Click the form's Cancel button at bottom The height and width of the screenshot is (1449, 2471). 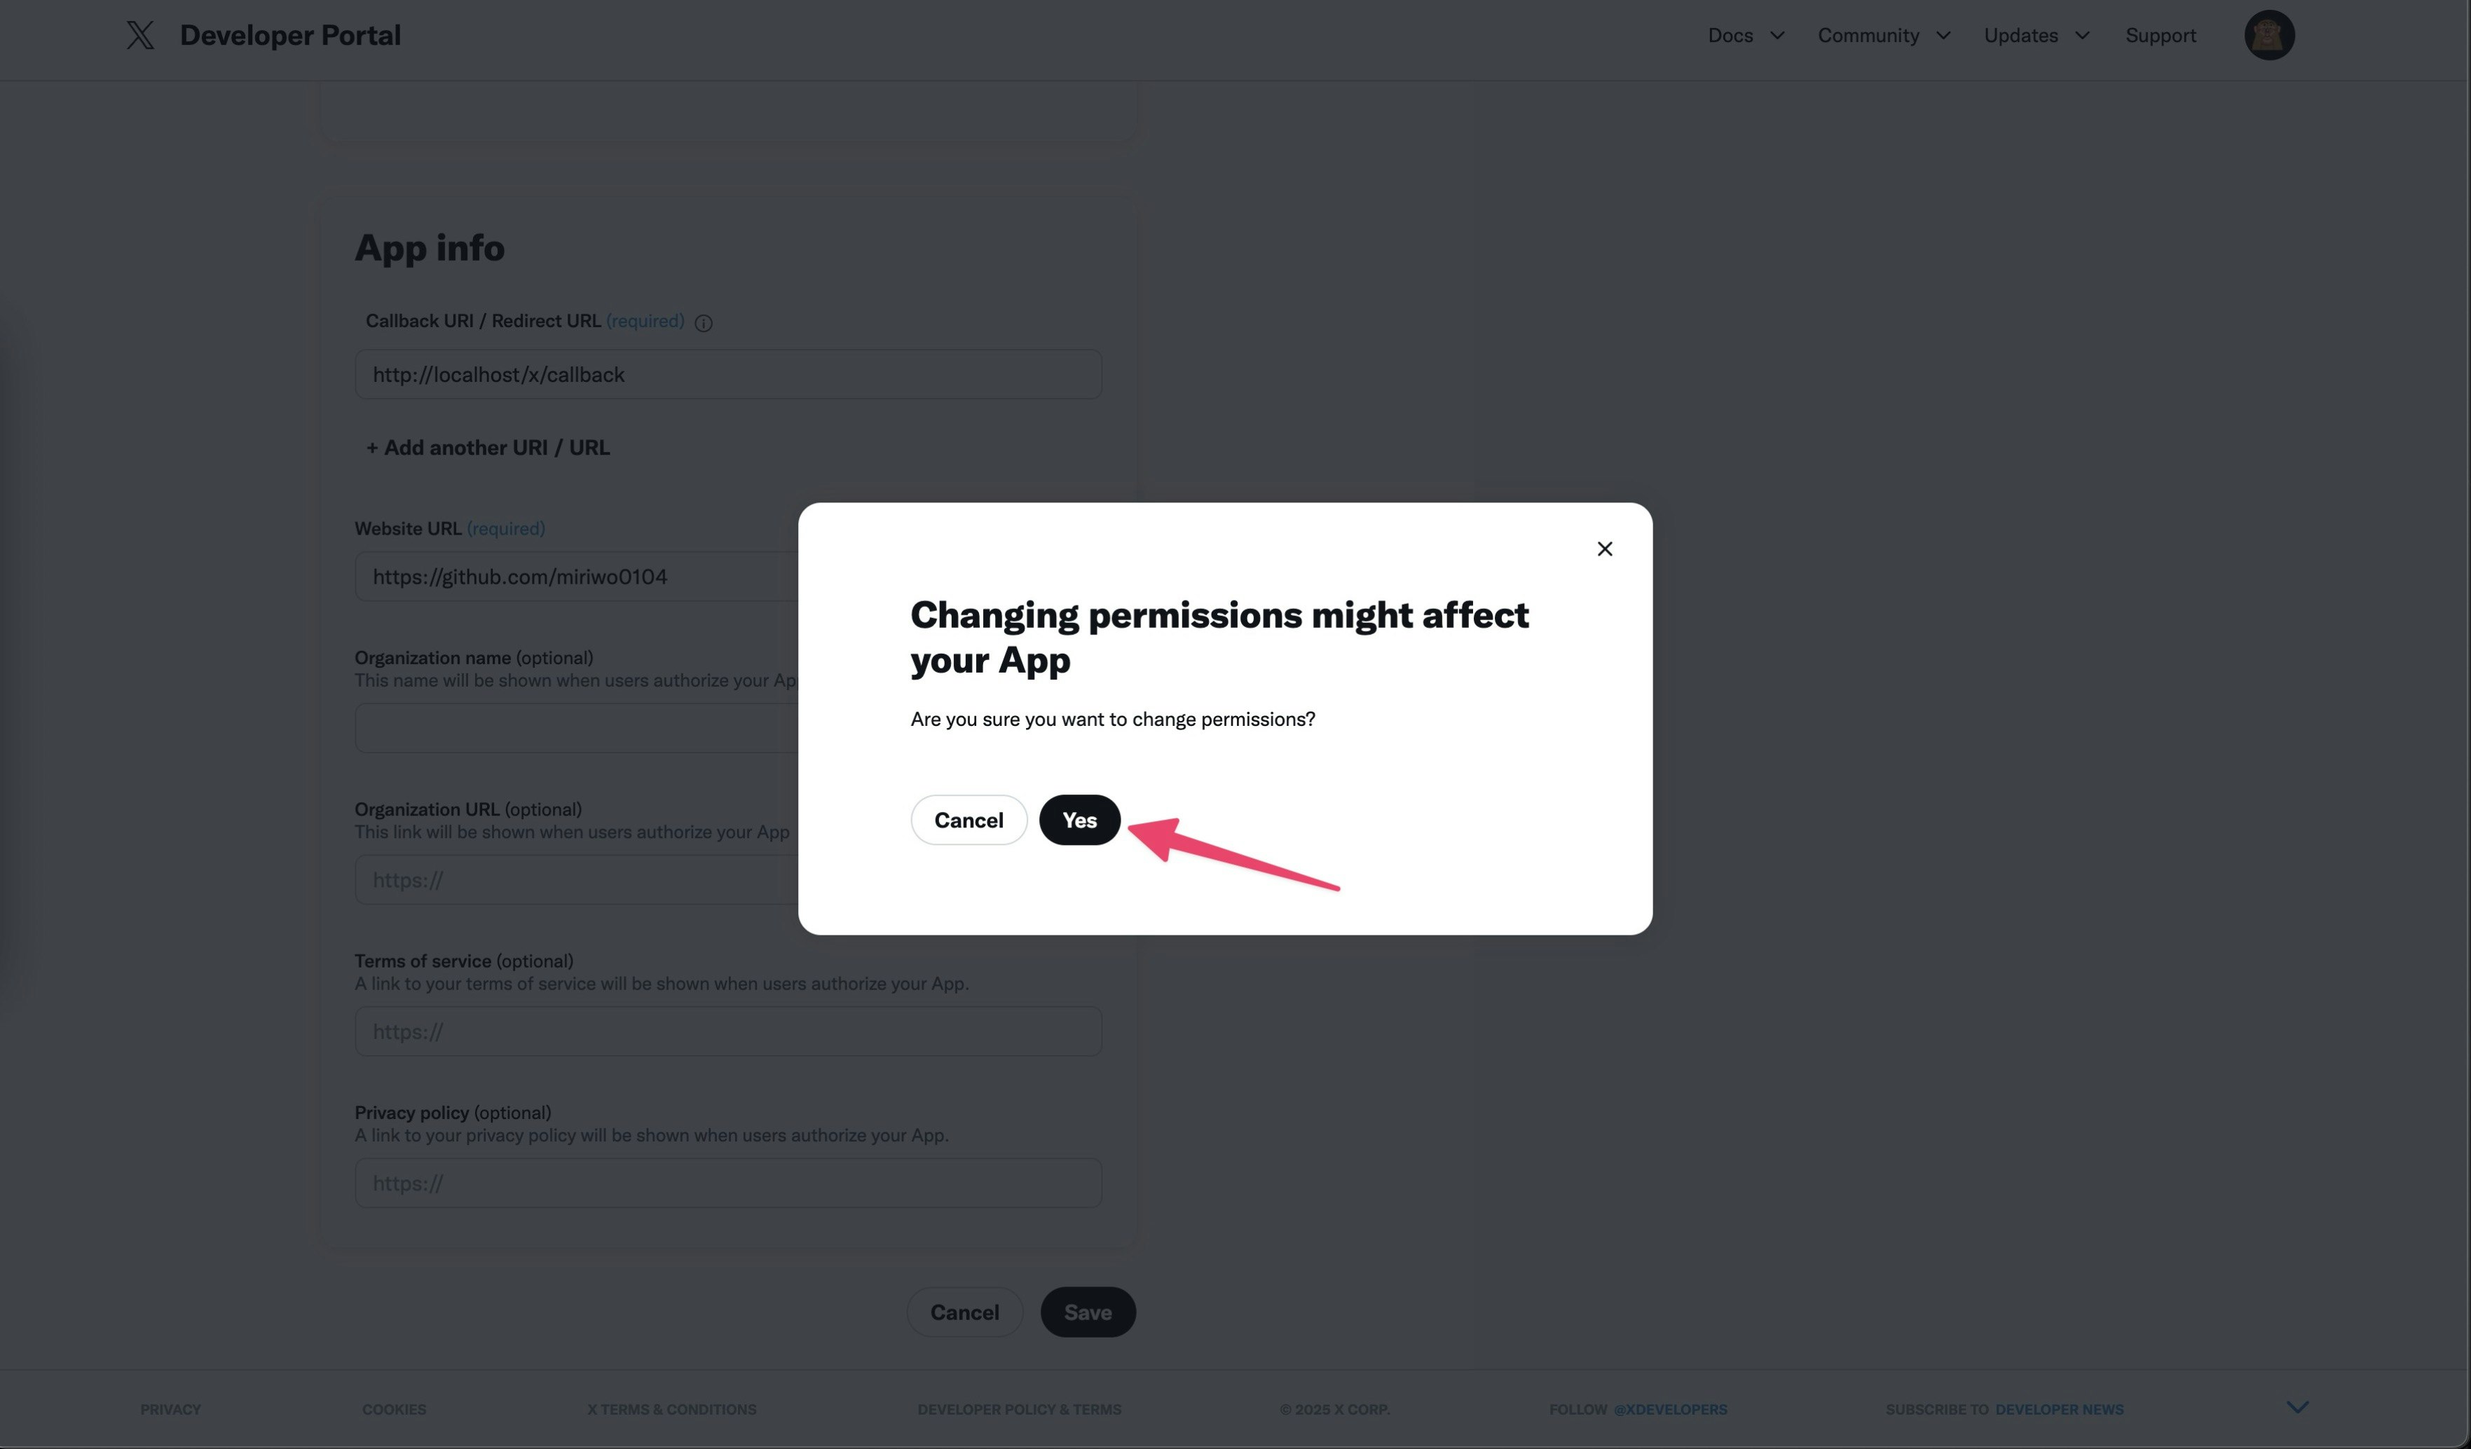[x=965, y=1312]
